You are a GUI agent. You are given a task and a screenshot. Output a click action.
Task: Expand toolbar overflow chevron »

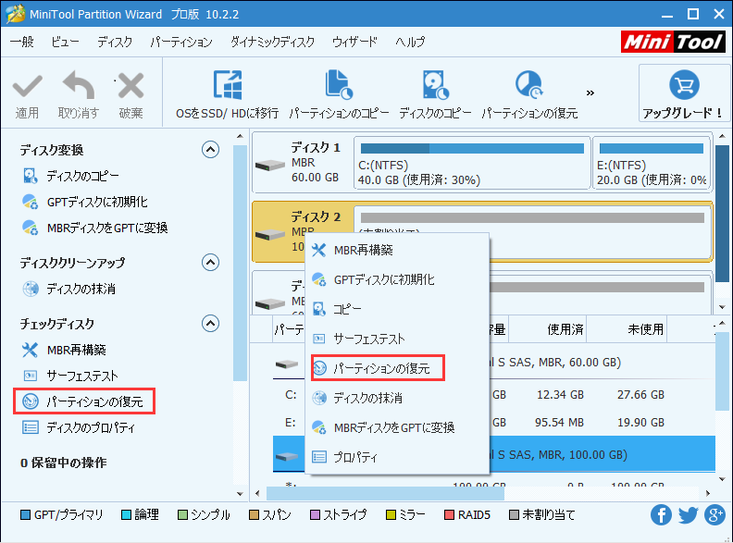tap(590, 93)
